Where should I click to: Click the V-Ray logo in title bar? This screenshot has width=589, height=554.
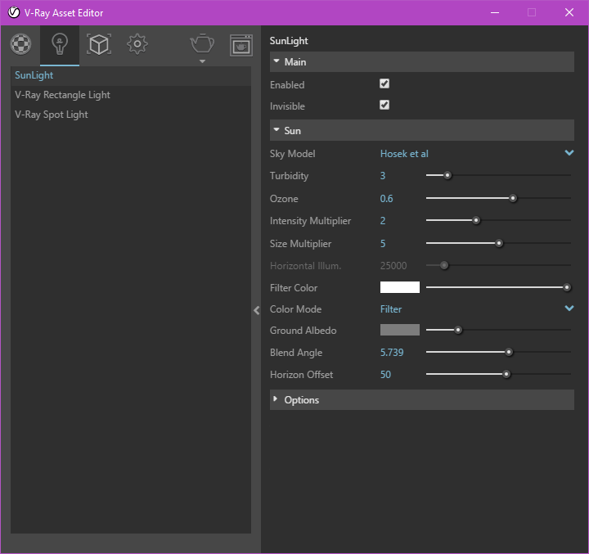coord(14,12)
